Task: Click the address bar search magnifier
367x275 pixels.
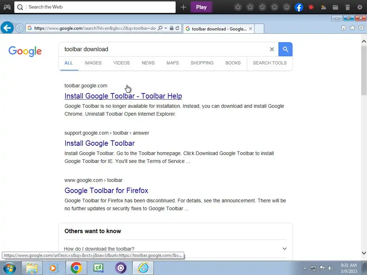Action: [x=160, y=28]
